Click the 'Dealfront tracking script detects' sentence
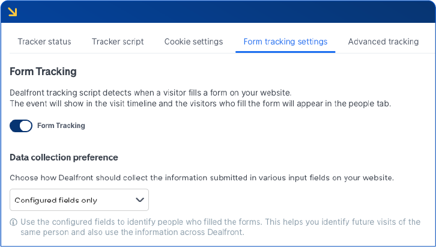 150,93
